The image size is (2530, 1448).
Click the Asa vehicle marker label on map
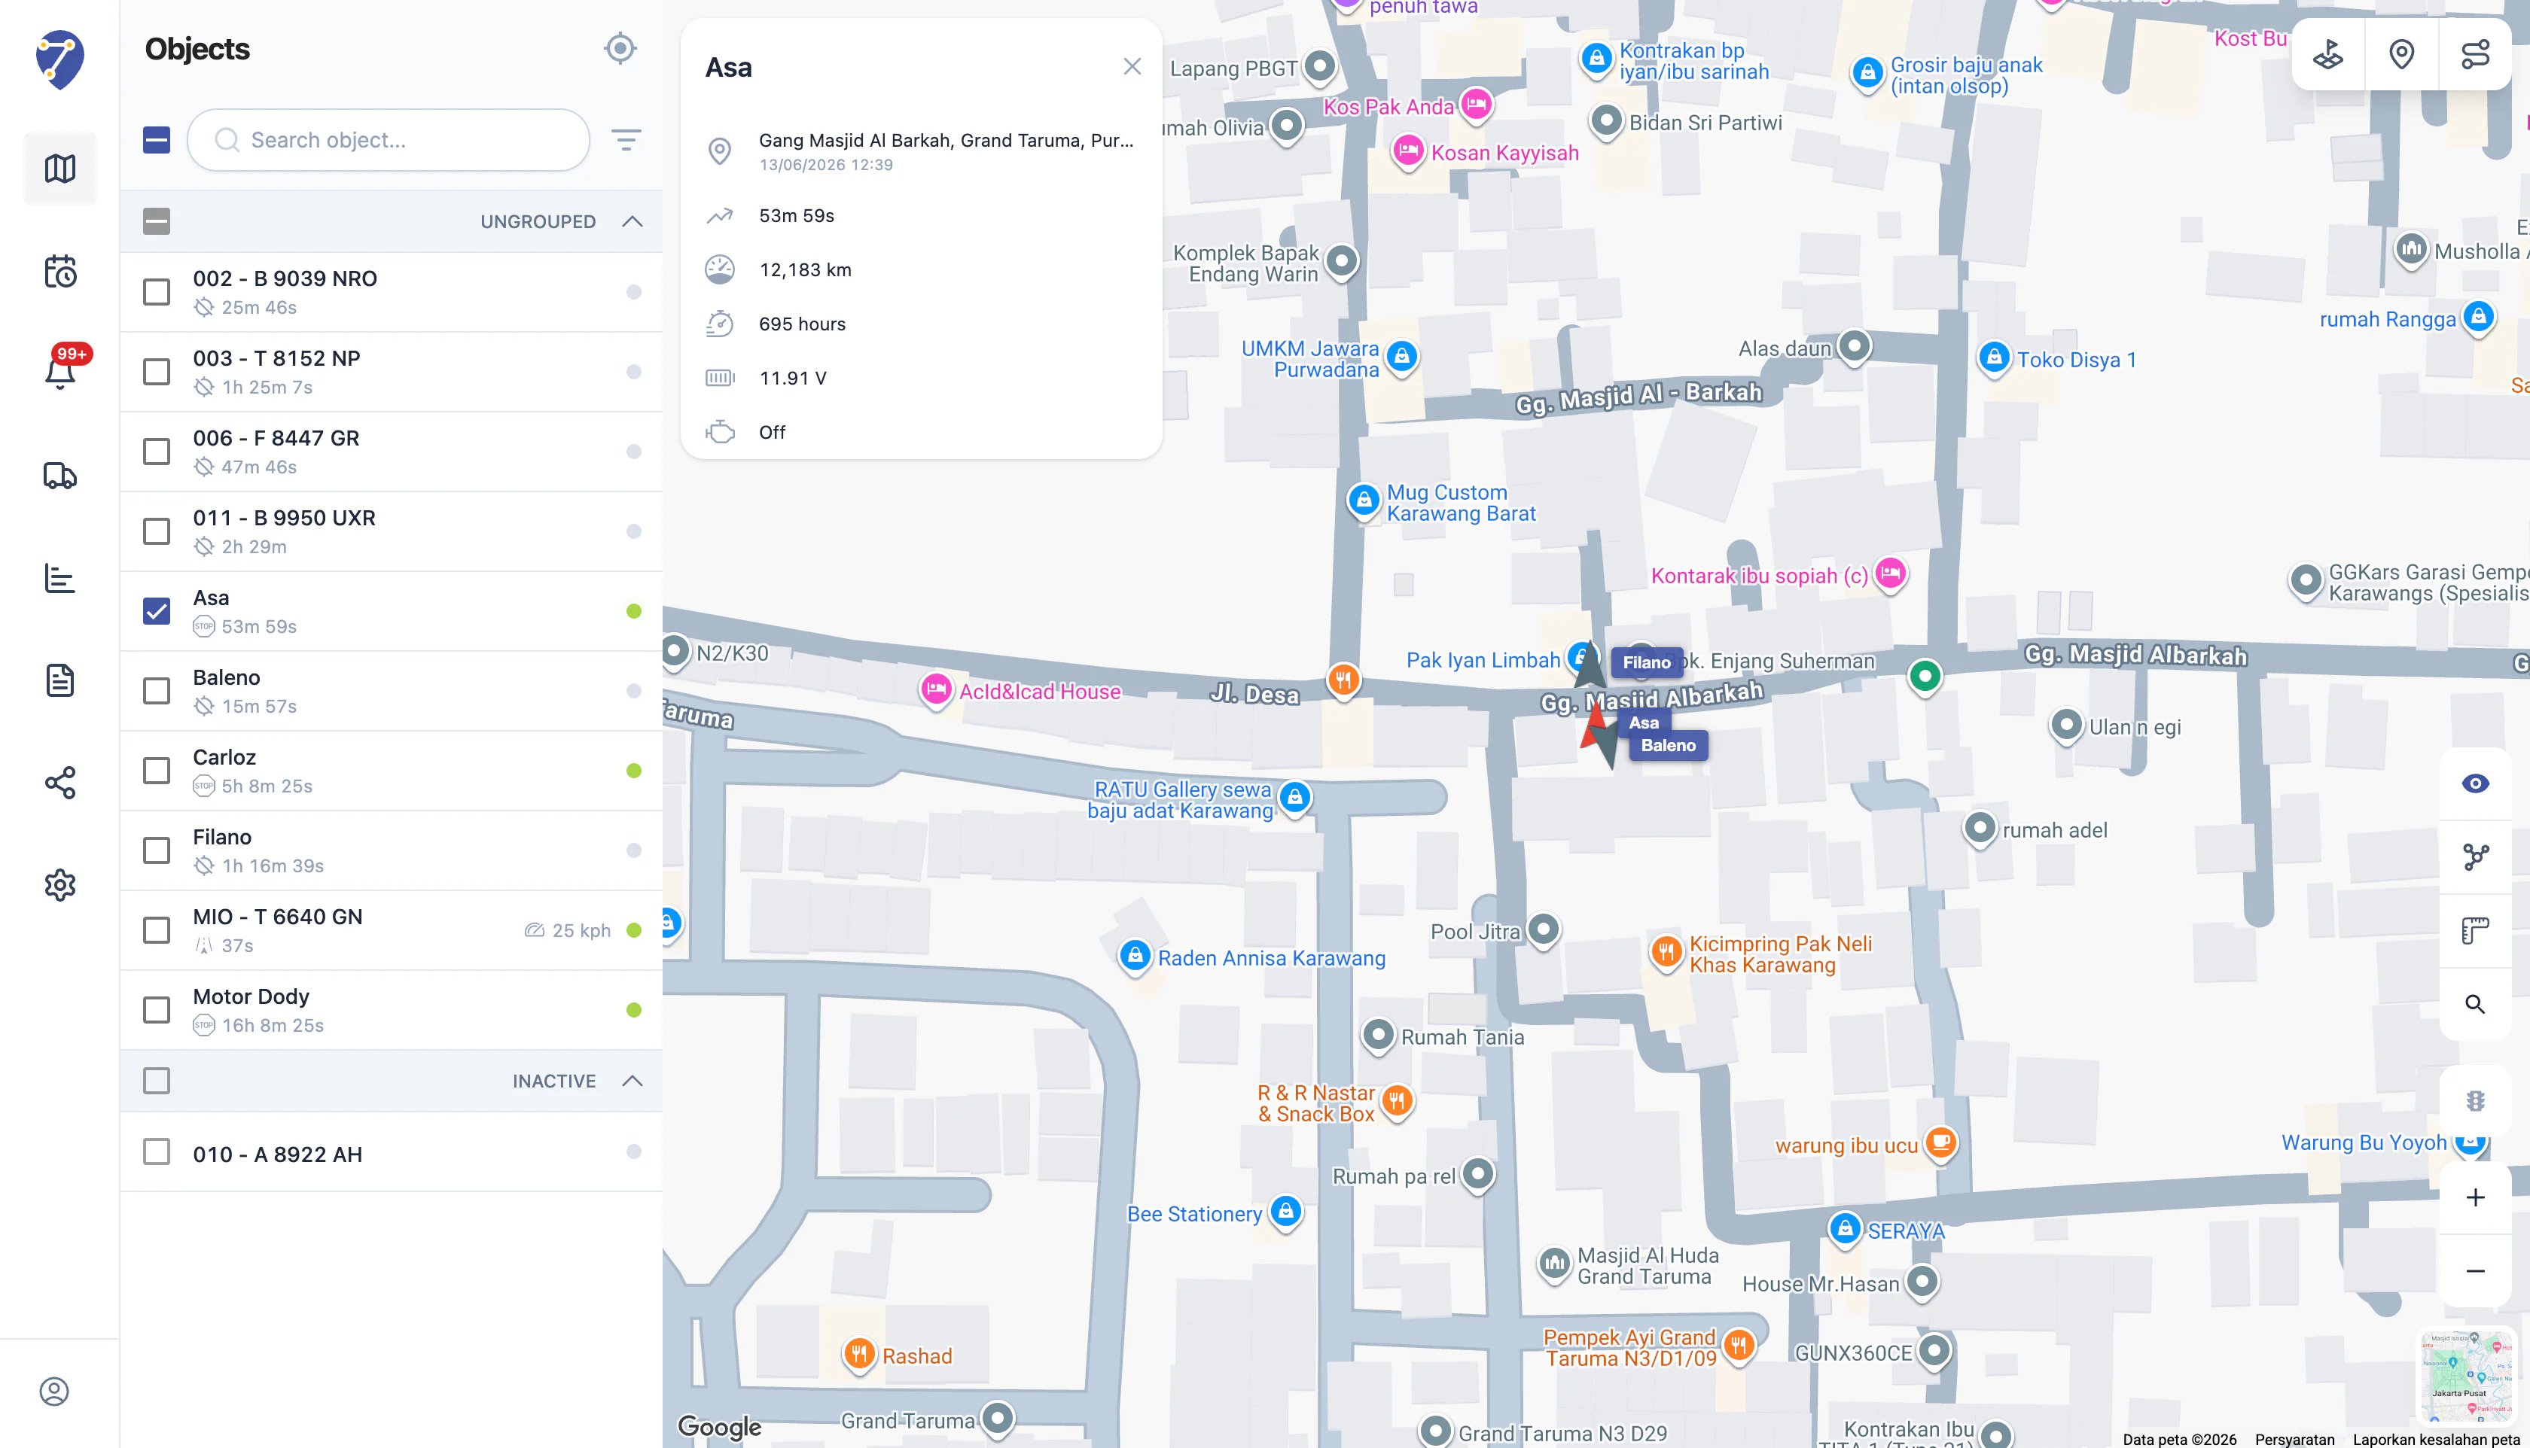coord(1644,723)
